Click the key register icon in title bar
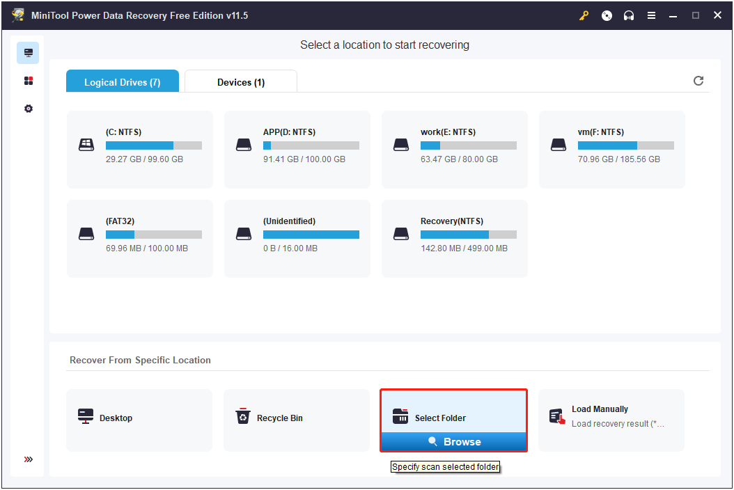Image resolution: width=734 pixels, height=490 pixels. [584, 15]
